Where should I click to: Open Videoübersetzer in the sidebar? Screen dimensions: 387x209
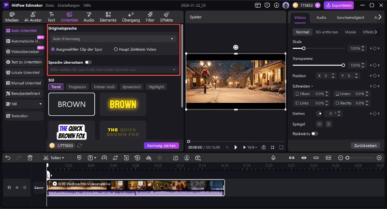(24, 52)
